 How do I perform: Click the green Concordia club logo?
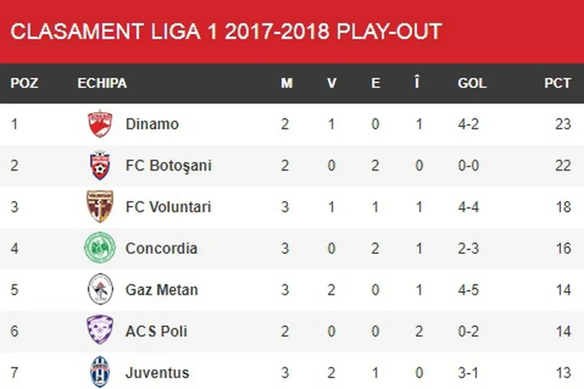(100, 248)
